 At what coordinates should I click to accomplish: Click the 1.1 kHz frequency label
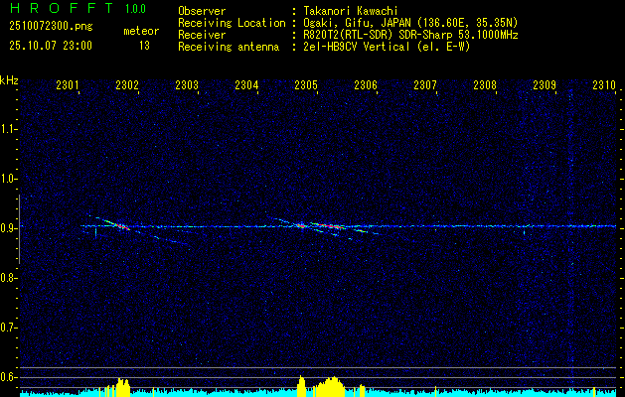click(x=8, y=129)
